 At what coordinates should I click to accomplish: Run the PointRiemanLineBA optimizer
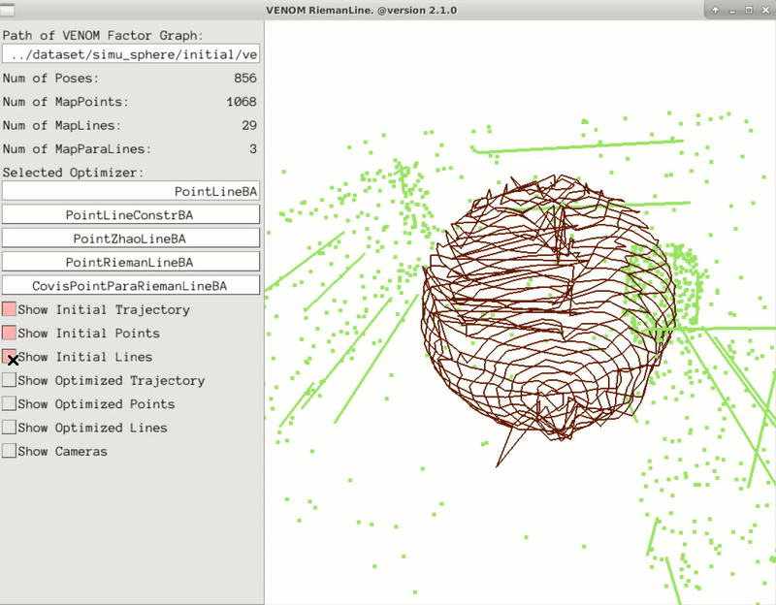(131, 262)
